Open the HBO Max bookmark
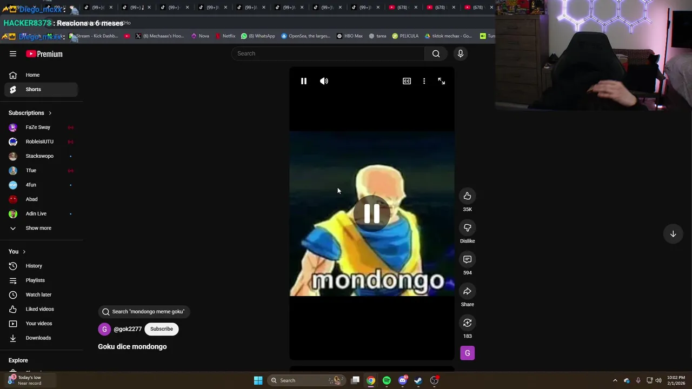Viewport: 692px width, 389px height. click(349, 36)
